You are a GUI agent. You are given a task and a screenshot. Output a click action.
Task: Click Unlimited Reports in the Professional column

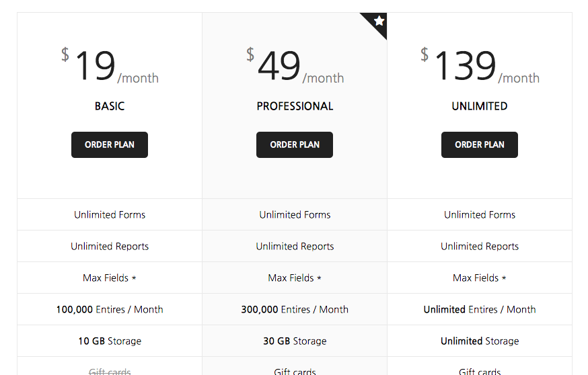(x=295, y=247)
